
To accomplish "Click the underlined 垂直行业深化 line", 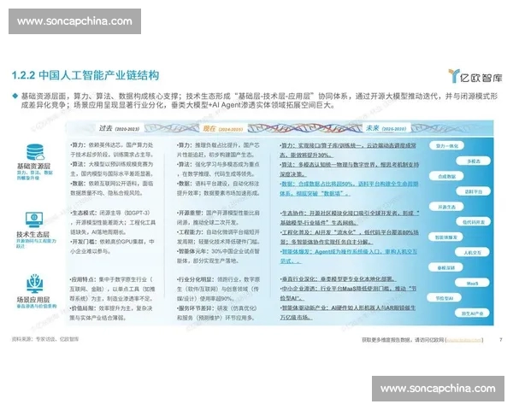I will coord(338,279).
